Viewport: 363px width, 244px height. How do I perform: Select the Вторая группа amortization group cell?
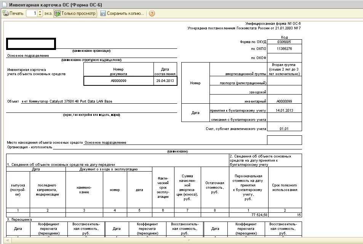[284, 69]
